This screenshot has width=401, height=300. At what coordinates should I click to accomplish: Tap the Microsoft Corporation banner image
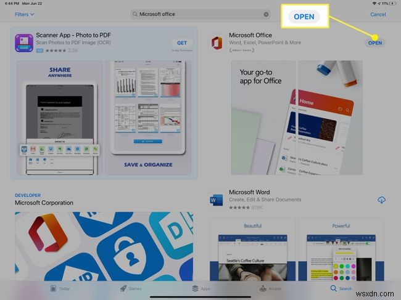pos(104,246)
